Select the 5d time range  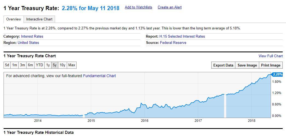(x=7, y=65)
